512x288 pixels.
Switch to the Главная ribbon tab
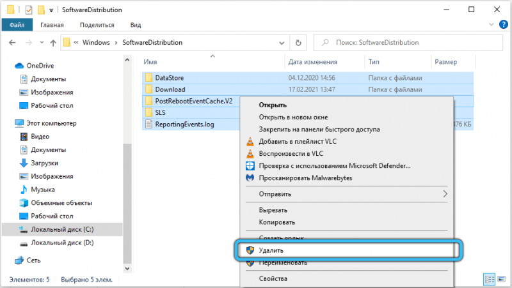[x=52, y=25]
